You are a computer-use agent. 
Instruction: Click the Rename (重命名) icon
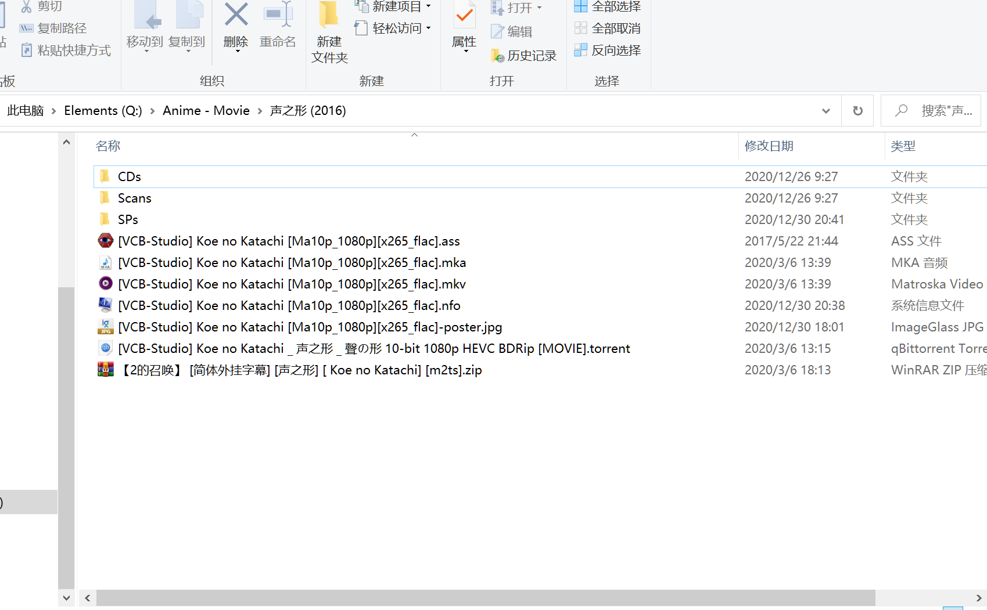(278, 15)
